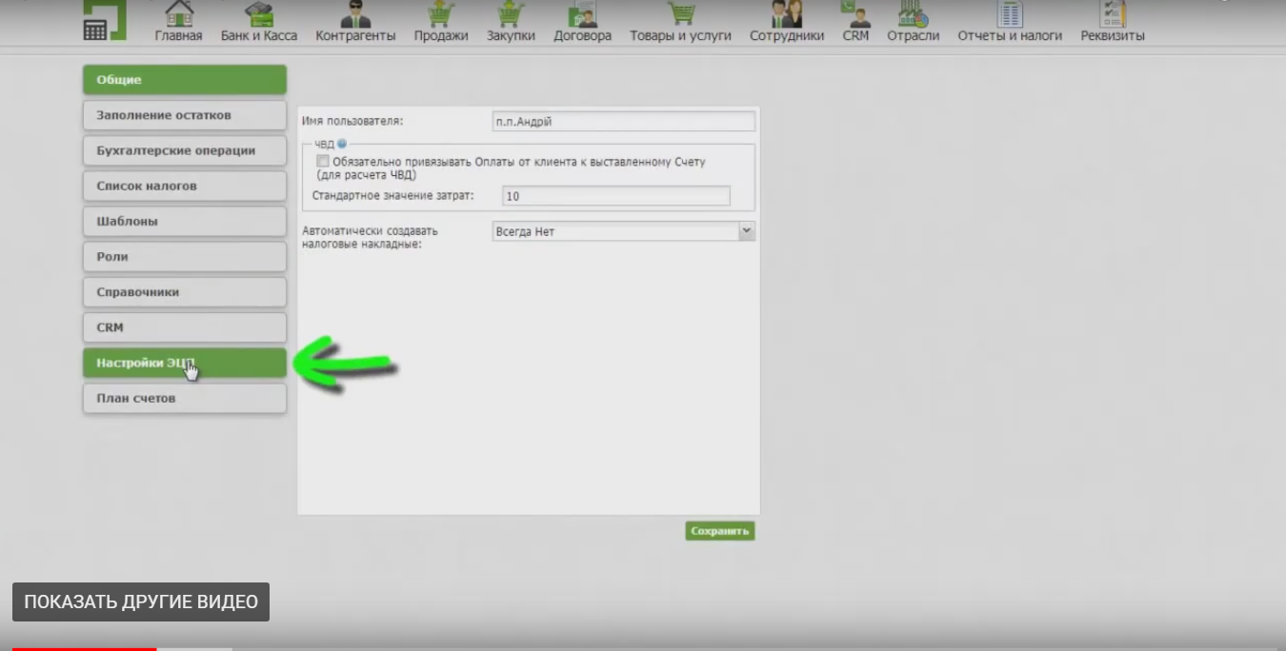Seek on the video progress bar
1286x651 pixels.
click(643, 648)
